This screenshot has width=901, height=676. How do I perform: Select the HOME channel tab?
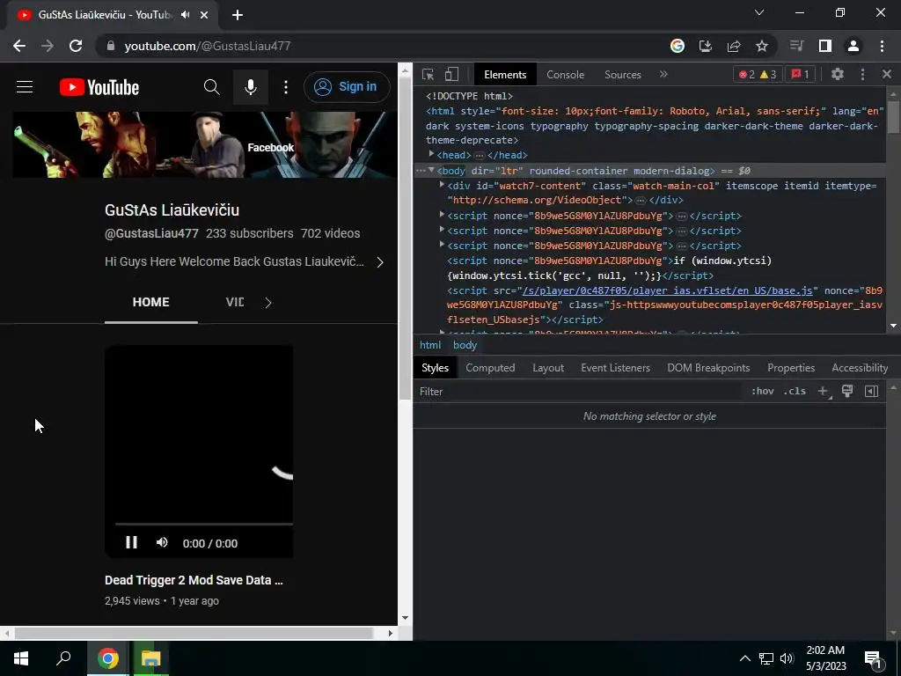(151, 303)
